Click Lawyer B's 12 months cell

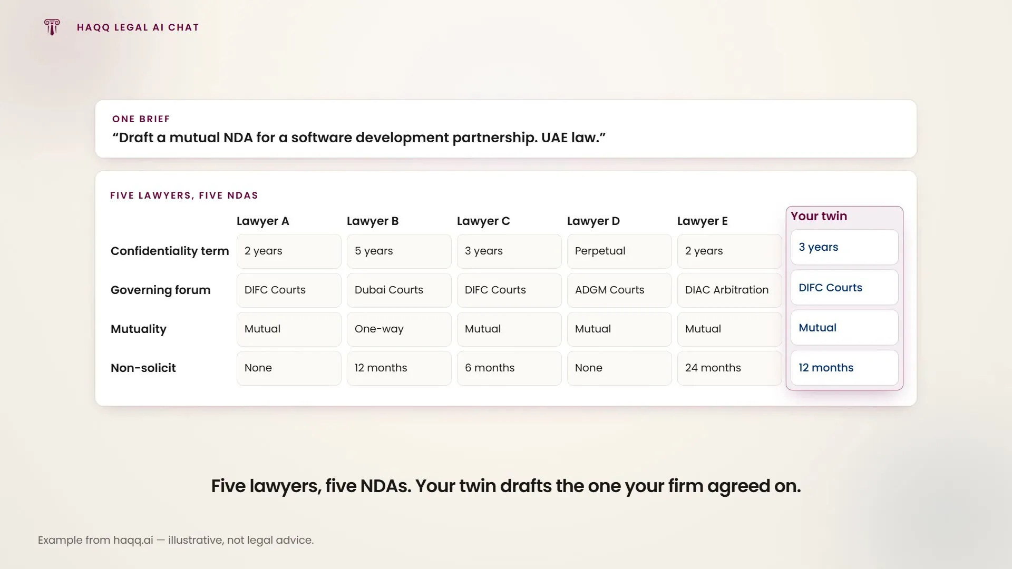[399, 368]
